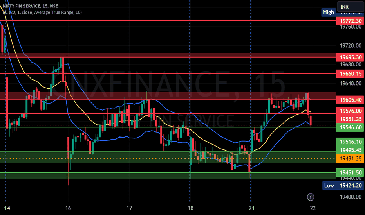365x215 pixels.
Task: Click date 14 on the time axis
Action: [x=7, y=208]
